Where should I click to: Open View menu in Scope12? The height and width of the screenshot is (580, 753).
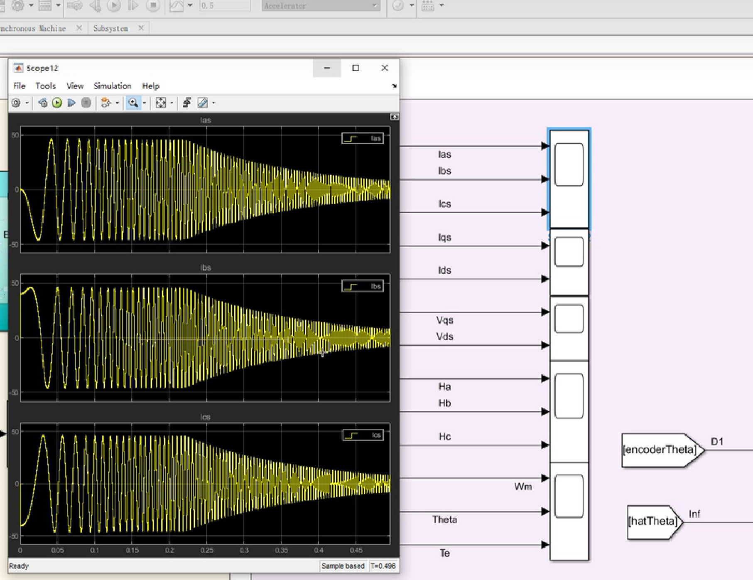point(75,86)
